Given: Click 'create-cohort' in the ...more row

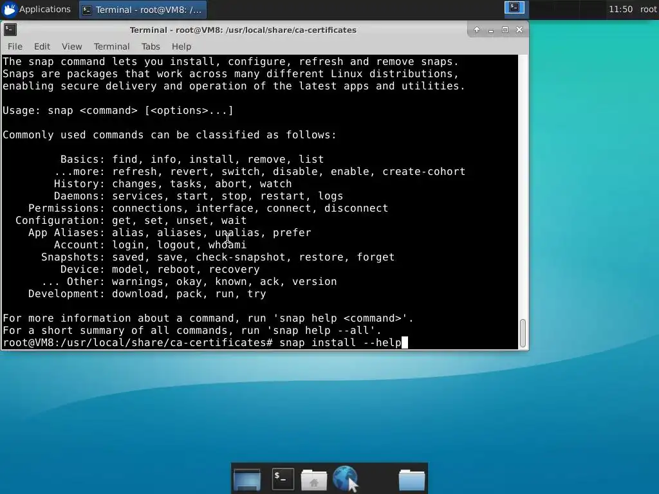Looking at the screenshot, I should [423, 171].
